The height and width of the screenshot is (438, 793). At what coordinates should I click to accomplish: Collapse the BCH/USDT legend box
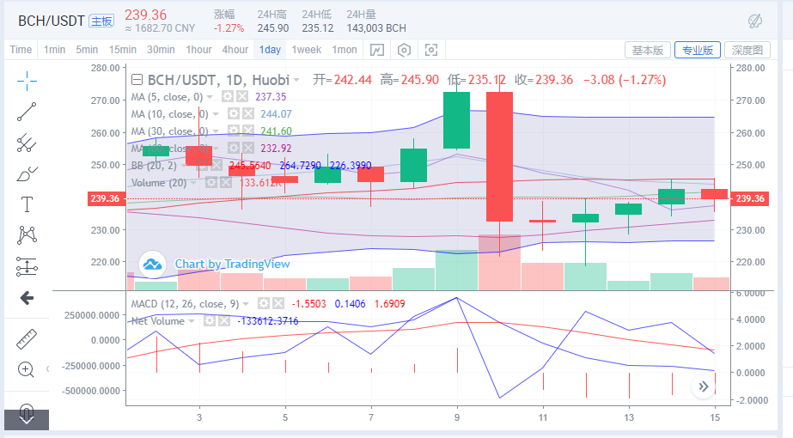pos(137,80)
